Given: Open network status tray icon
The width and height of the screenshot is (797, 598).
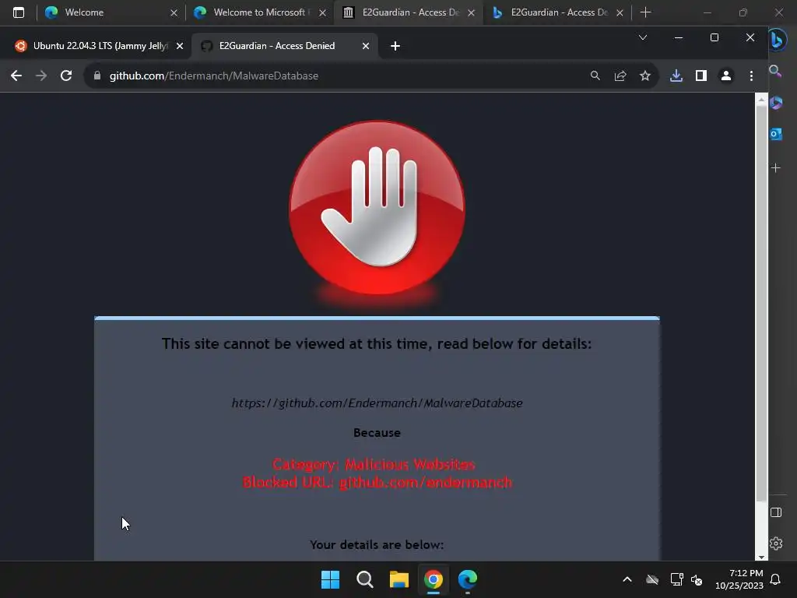Looking at the screenshot, I should (x=676, y=579).
